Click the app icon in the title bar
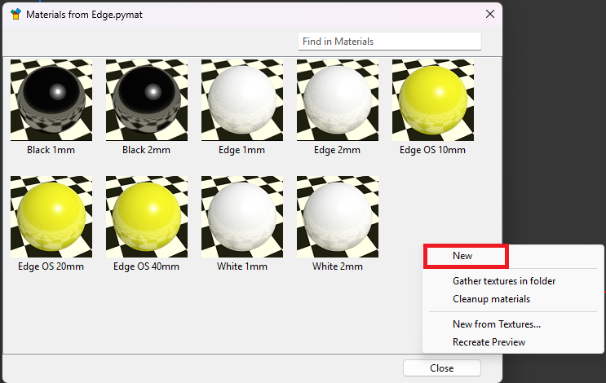Viewport: 606px width, 383px height. (15, 15)
